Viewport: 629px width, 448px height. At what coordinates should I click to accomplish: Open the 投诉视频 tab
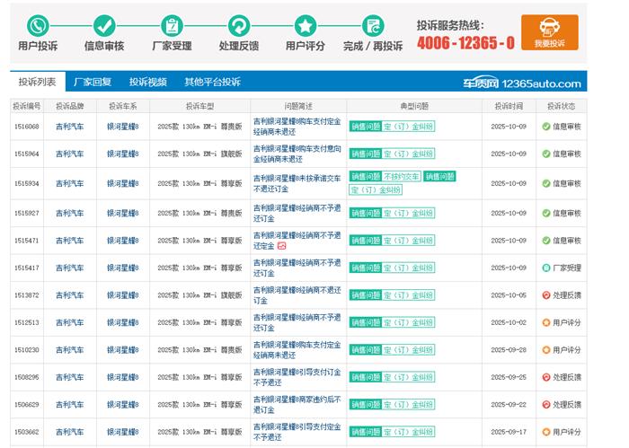(147, 82)
